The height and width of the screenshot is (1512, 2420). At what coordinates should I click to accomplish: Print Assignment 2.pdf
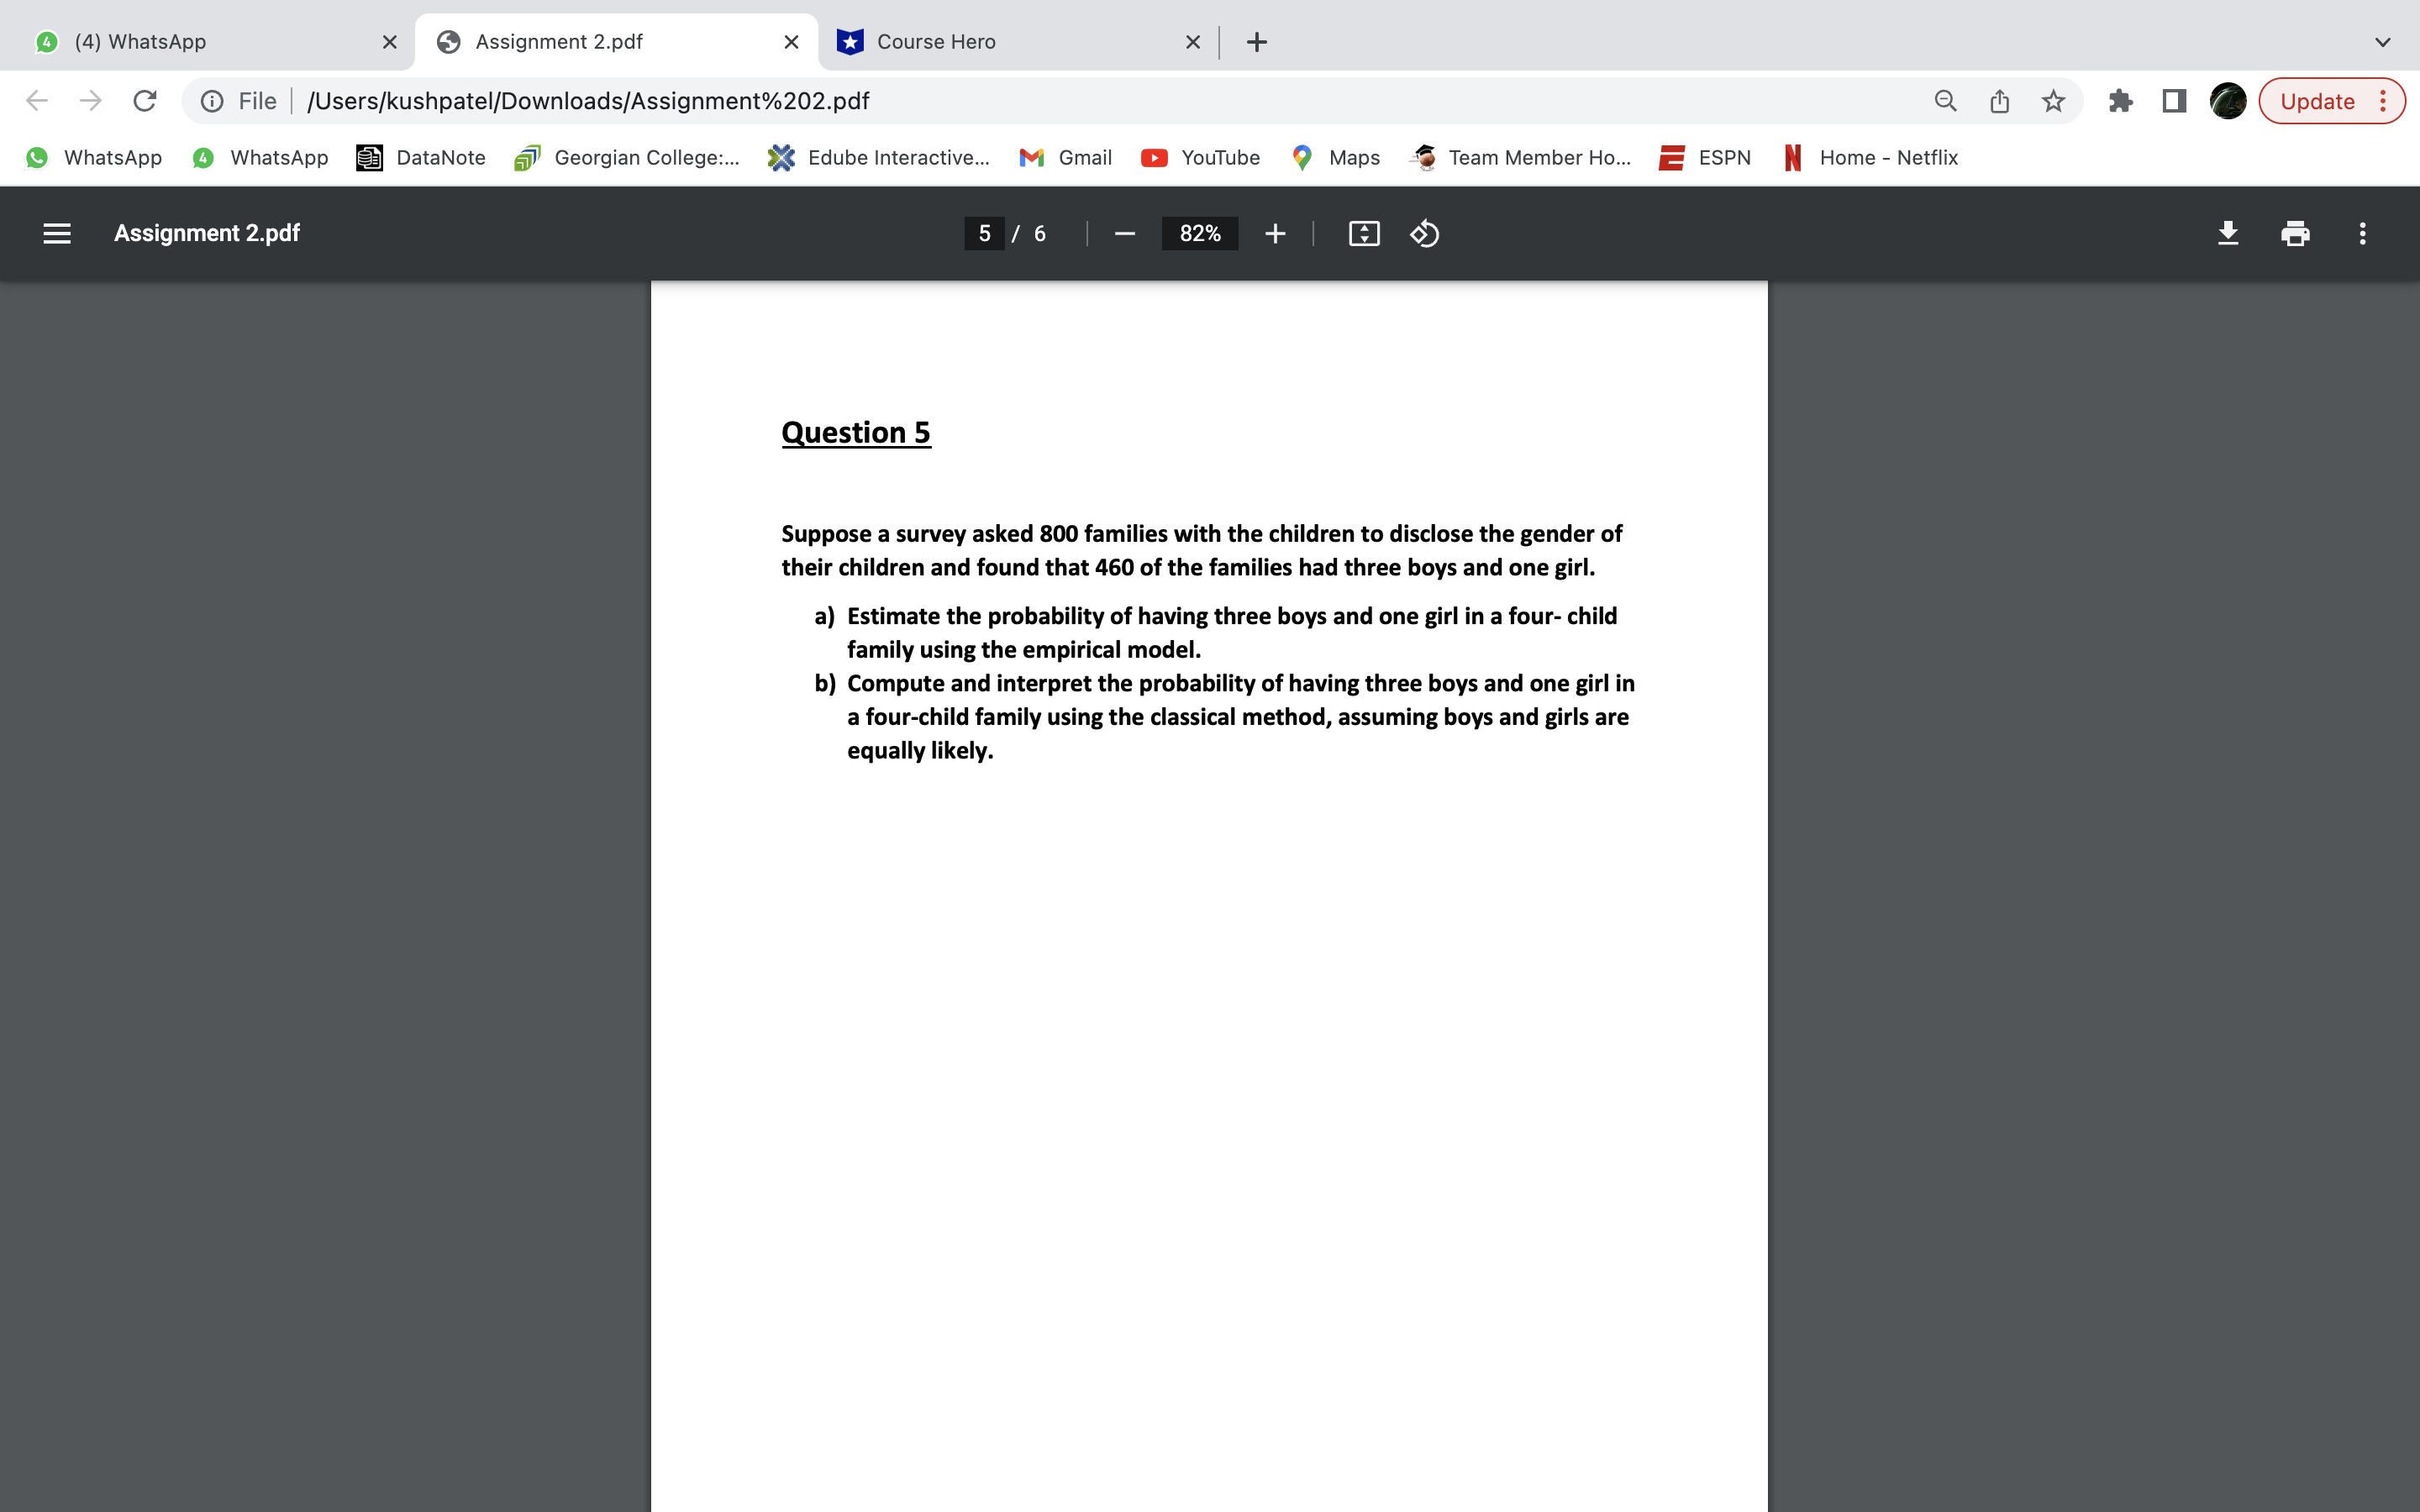point(2295,233)
